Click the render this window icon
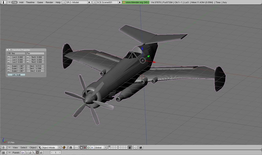 click(x=141, y=148)
